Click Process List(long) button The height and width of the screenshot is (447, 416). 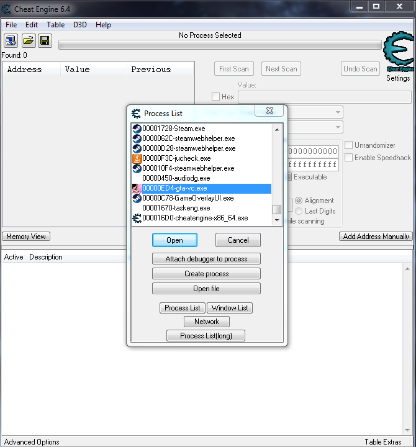click(206, 335)
